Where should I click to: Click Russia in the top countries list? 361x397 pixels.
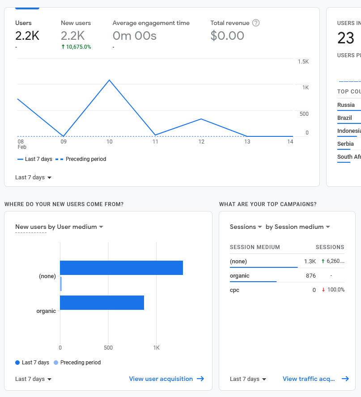346,105
